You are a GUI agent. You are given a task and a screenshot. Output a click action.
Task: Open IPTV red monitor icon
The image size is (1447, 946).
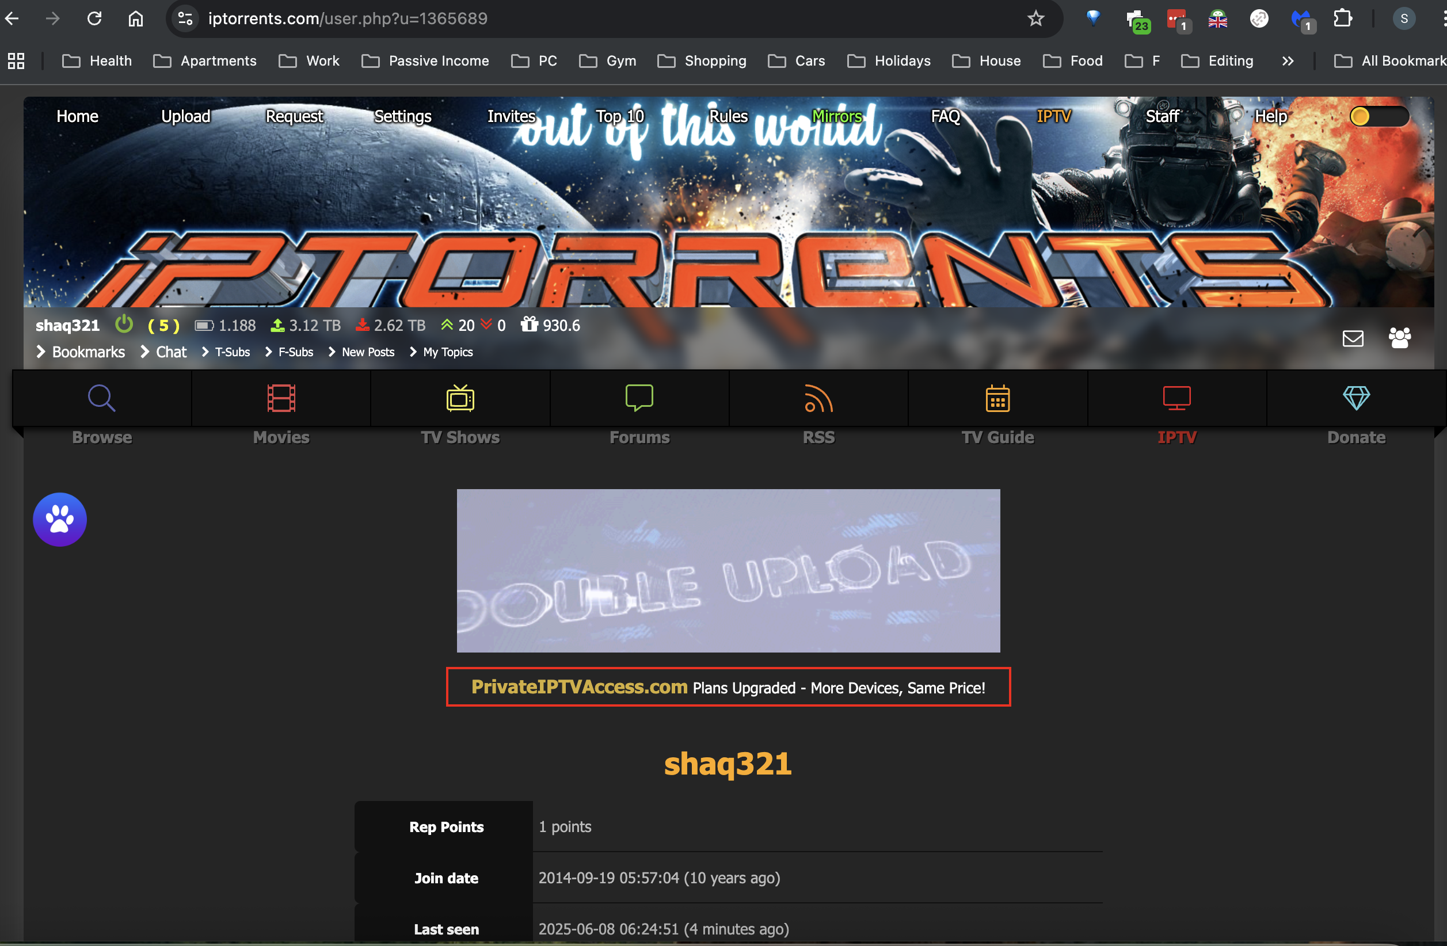click(1176, 398)
